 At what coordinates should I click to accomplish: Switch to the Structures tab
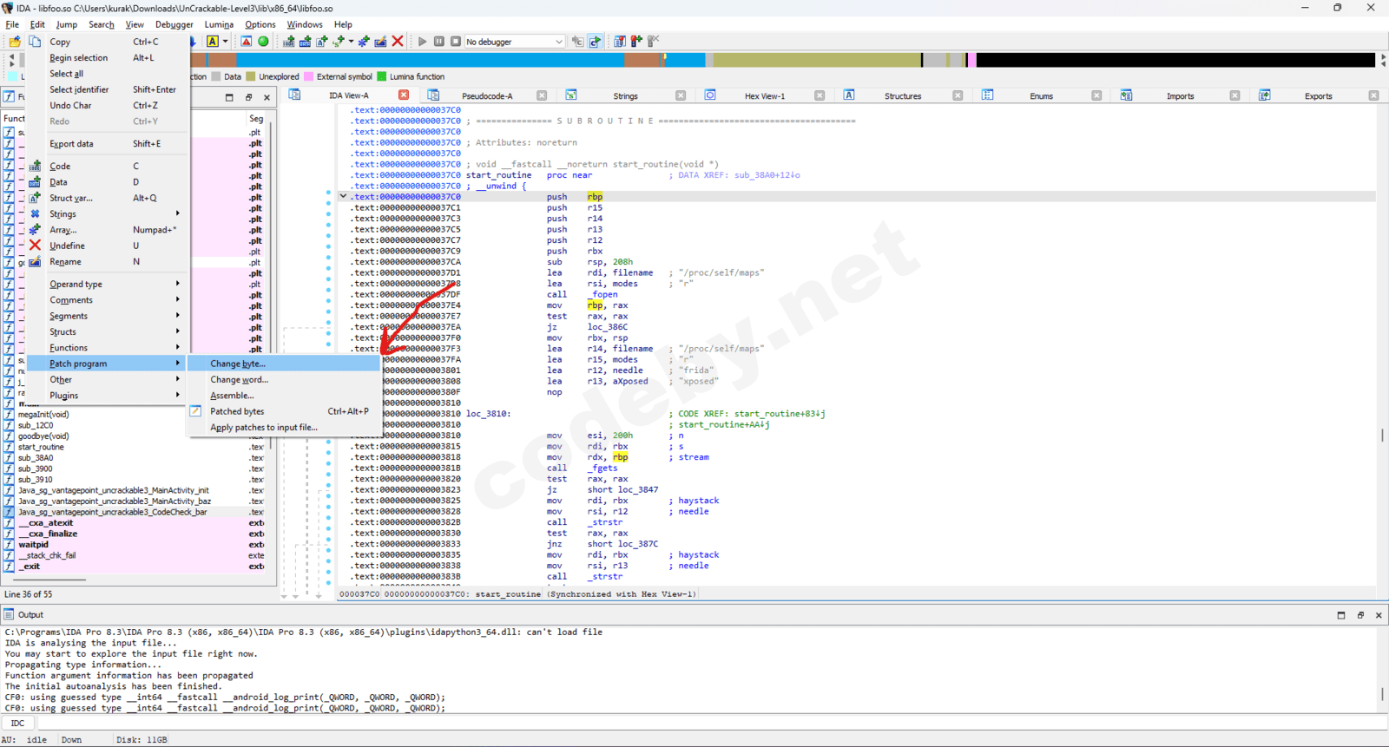coord(903,96)
